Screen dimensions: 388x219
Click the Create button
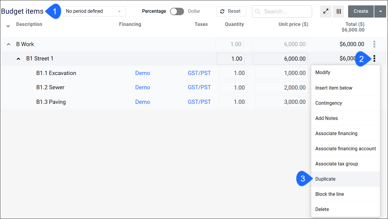pyautogui.click(x=361, y=11)
